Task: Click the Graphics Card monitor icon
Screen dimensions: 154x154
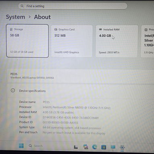Action: pos(56,29)
